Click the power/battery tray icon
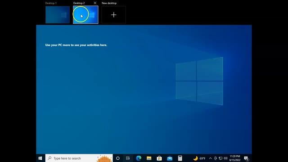Image resolution: width=288 pixels, height=162 pixels. pyautogui.click(x=216, y=158)
